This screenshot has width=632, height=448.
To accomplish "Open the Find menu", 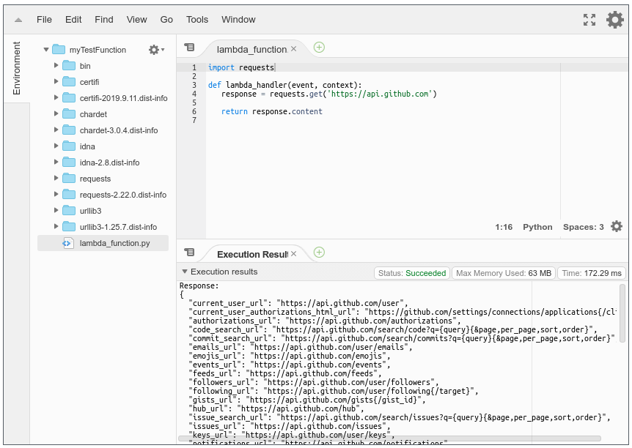I will (x=104, y=19).
